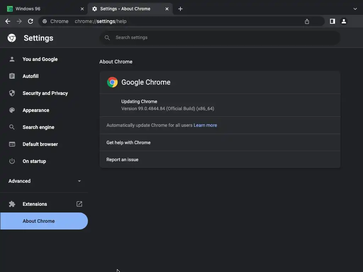Image resolution: width=363 pixels, height=272 pixels.
Task: Click the share icon in address bar
Action: tap(307, 21)
